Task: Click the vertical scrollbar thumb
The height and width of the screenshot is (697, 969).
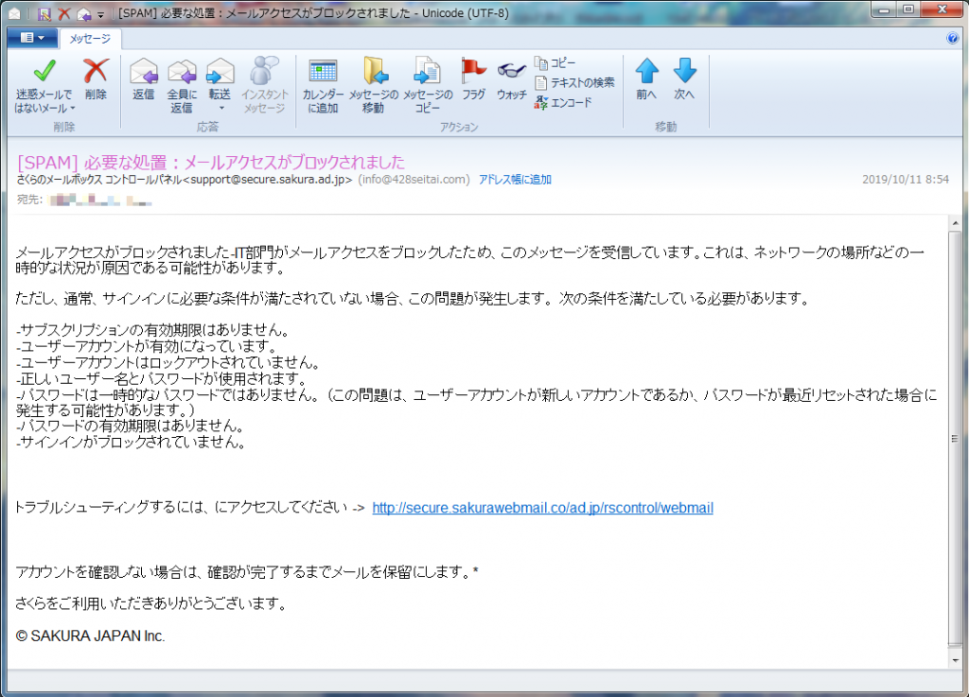Action: click(x=955, y=438)
